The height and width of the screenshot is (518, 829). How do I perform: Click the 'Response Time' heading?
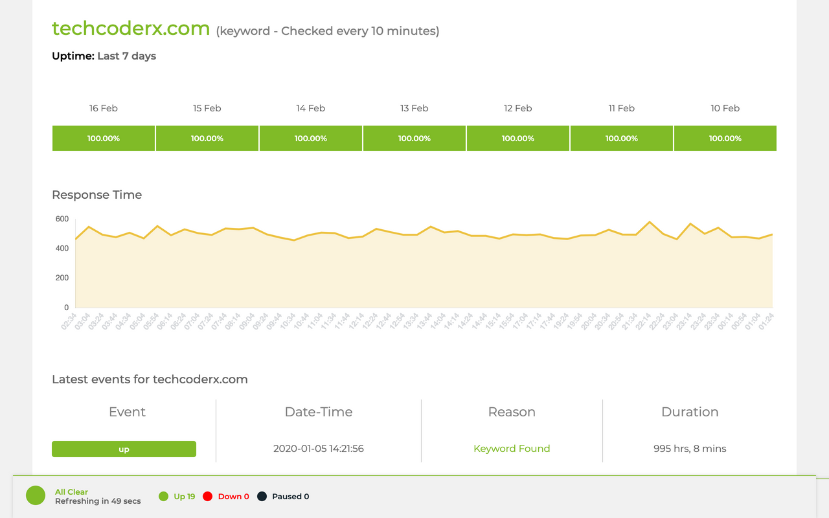click(x=97, y=195)
